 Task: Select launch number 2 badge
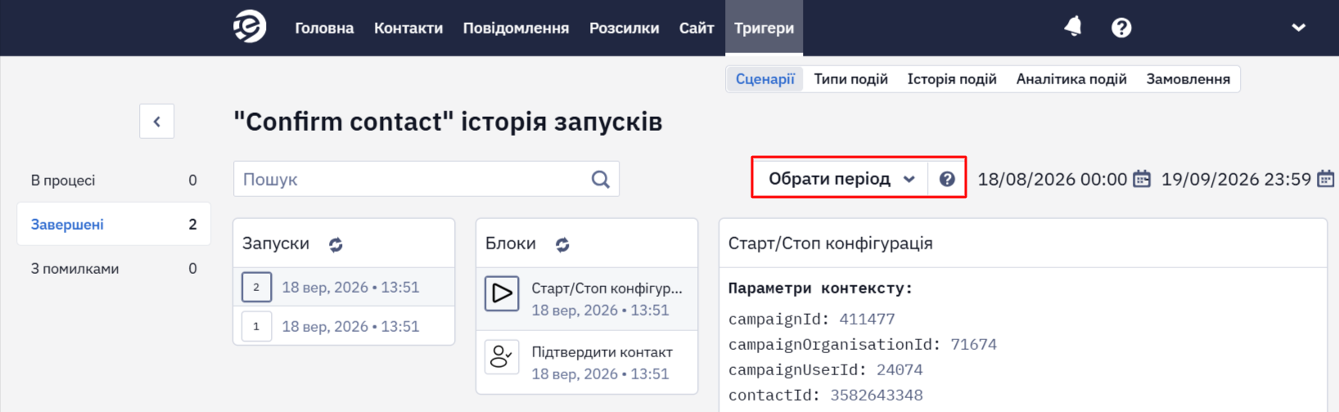pos(256,287)
